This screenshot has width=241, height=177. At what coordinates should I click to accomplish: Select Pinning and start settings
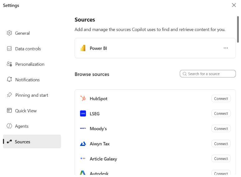(32, 95)
